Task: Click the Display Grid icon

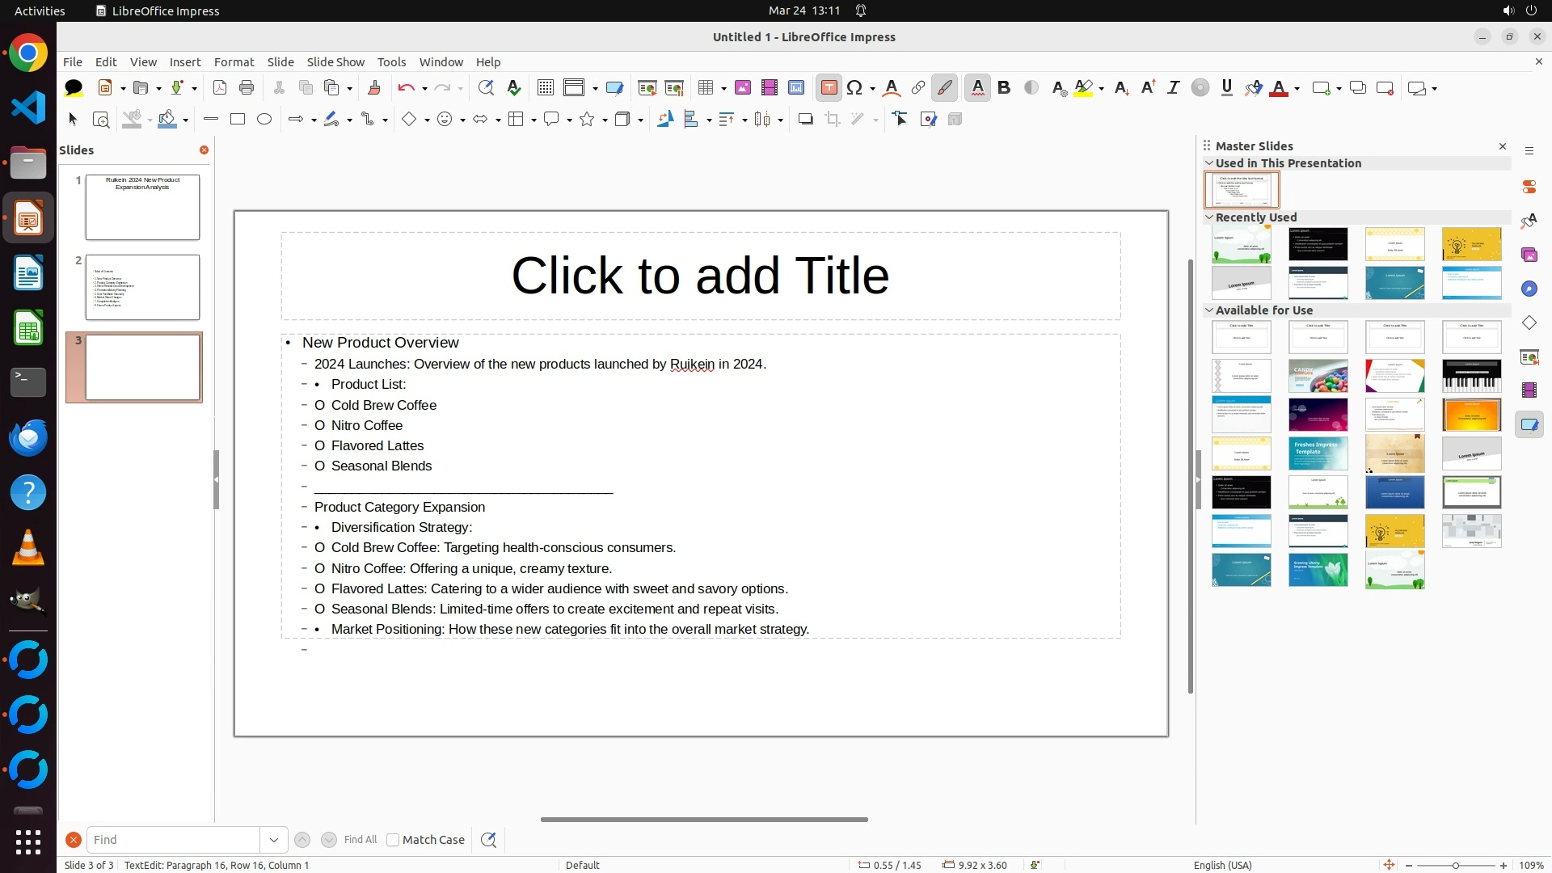Action: (546, 88)
